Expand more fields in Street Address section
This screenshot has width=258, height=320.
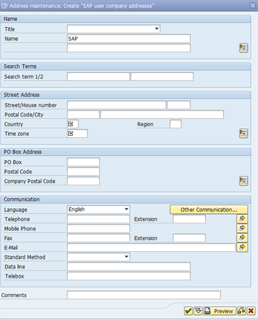click(x=244, y=133)
